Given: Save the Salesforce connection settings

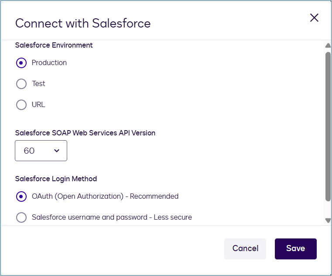Looking at the screenshot, I should (x=296, y=248).
